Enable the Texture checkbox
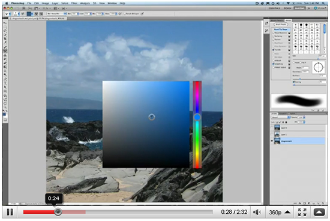The height and width of the screenshot is (221, 330). tap(274, 40)
